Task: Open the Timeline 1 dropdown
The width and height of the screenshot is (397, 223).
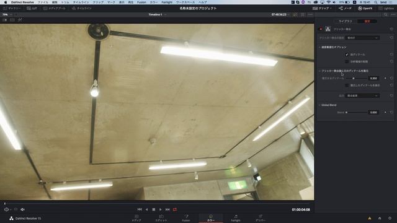Action: click(157, 15)
